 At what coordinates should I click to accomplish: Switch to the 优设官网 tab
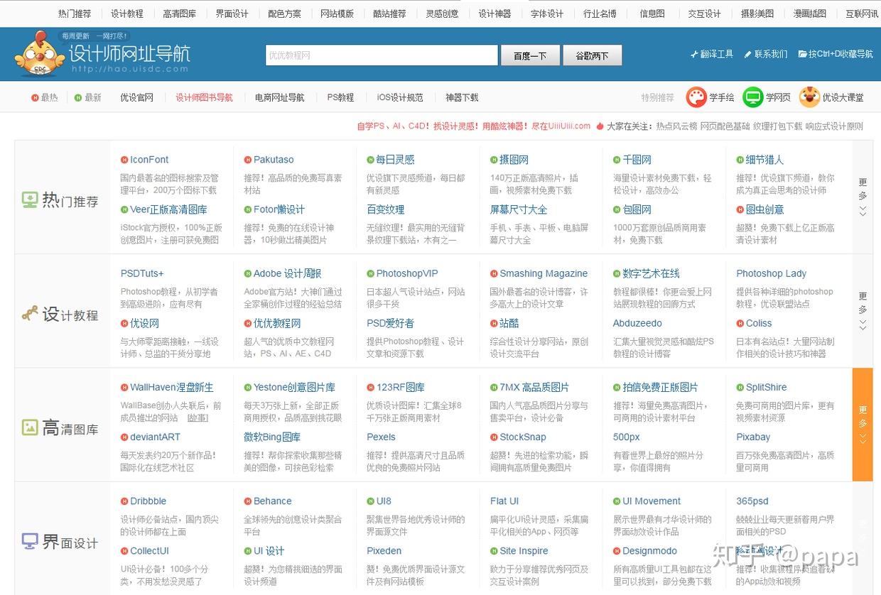pos(137,98)
